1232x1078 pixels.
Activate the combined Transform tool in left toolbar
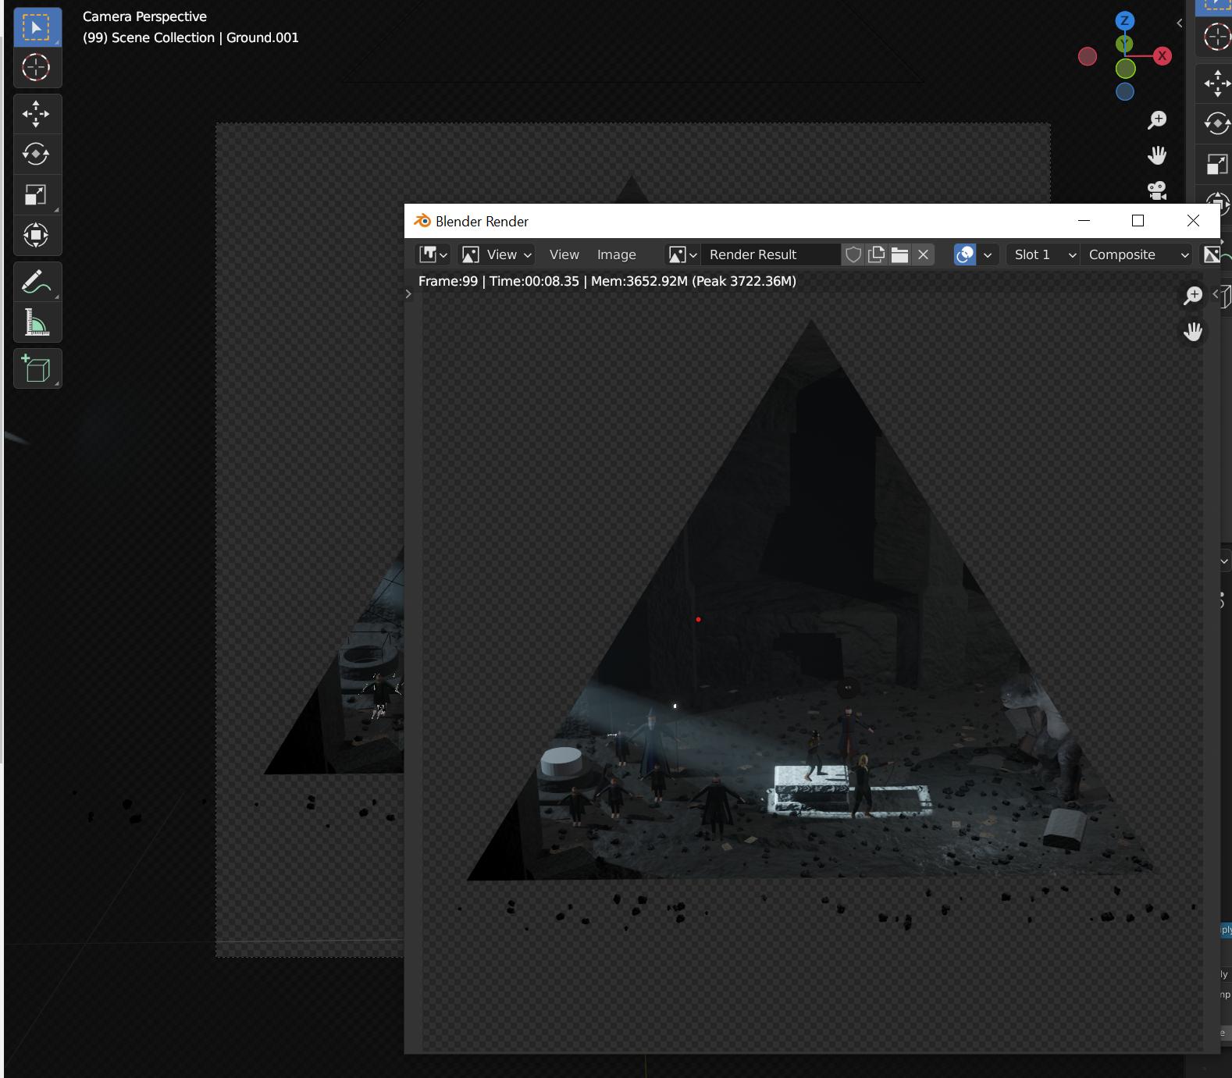point(37,235)
